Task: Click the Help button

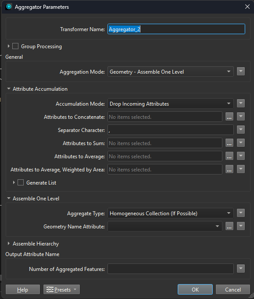Action: pyautogui.click(x=23, y=289)
